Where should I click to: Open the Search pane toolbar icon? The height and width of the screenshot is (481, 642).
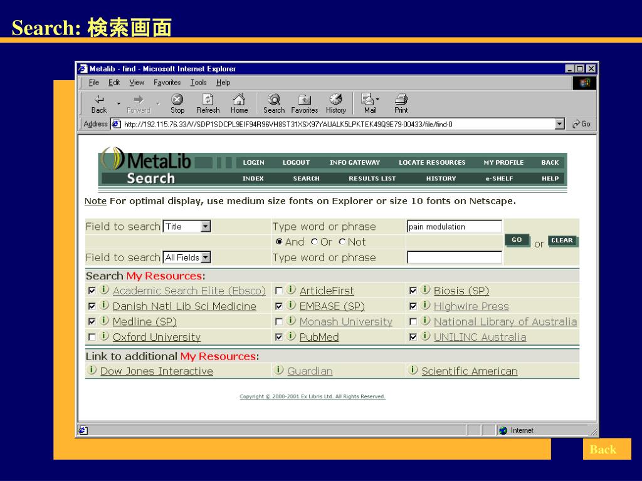pos(274,104)
